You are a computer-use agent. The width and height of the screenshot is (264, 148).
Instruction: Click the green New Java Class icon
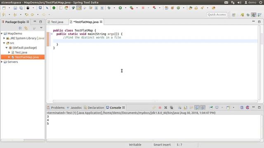coord(178,8)
